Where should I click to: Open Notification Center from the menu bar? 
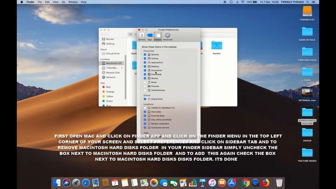pos(313,2)
